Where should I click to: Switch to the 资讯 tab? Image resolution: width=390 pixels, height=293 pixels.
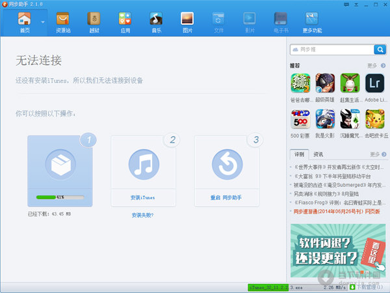(318, 155)
